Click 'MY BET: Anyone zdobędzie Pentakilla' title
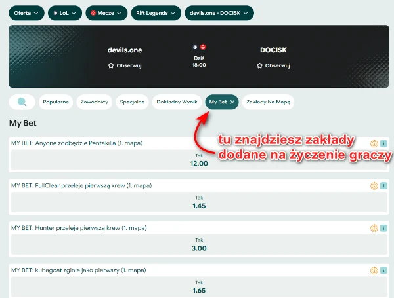 77,143
